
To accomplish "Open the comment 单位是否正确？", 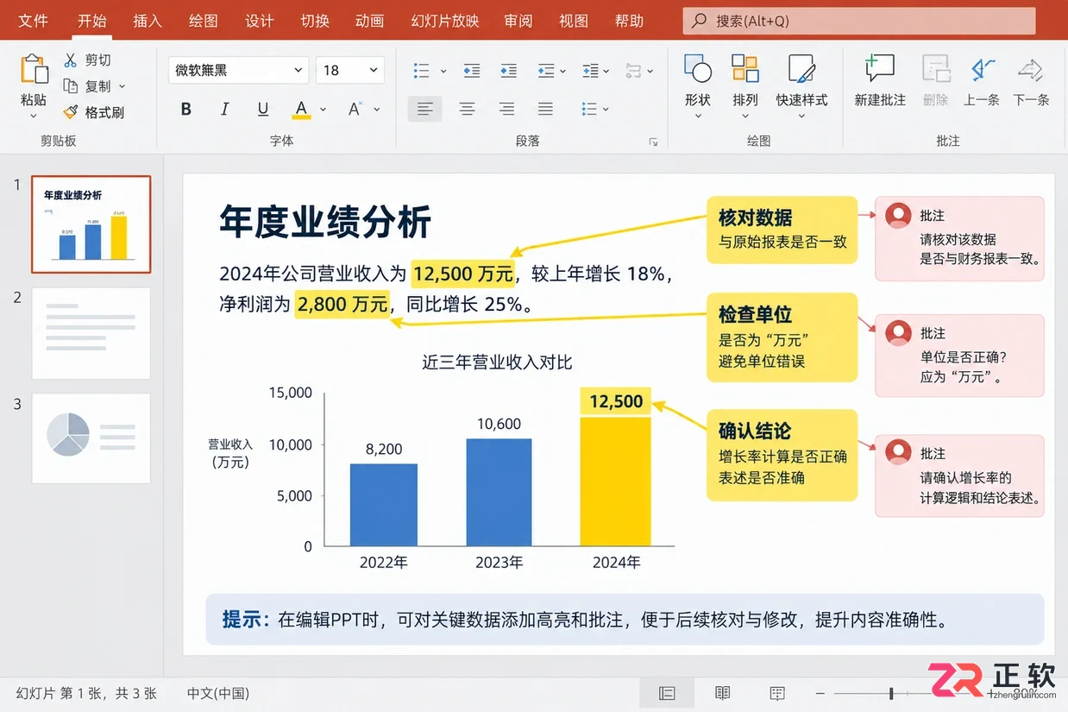I will pos(959,355).
